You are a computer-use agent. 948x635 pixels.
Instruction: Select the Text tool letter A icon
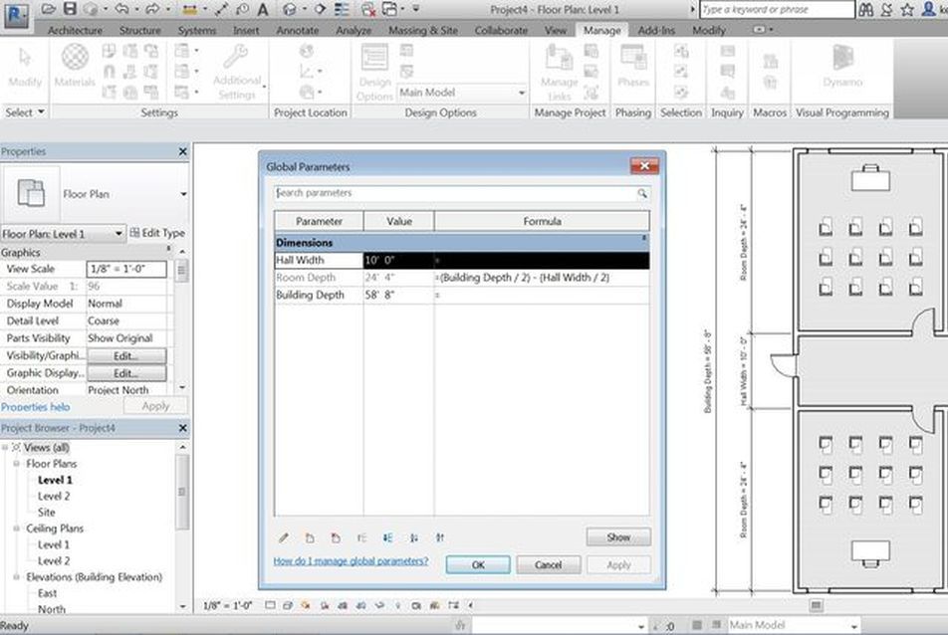click(x=263, y=9)
